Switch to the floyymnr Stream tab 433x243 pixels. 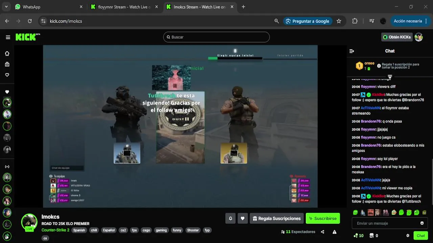tap(124, 7)
